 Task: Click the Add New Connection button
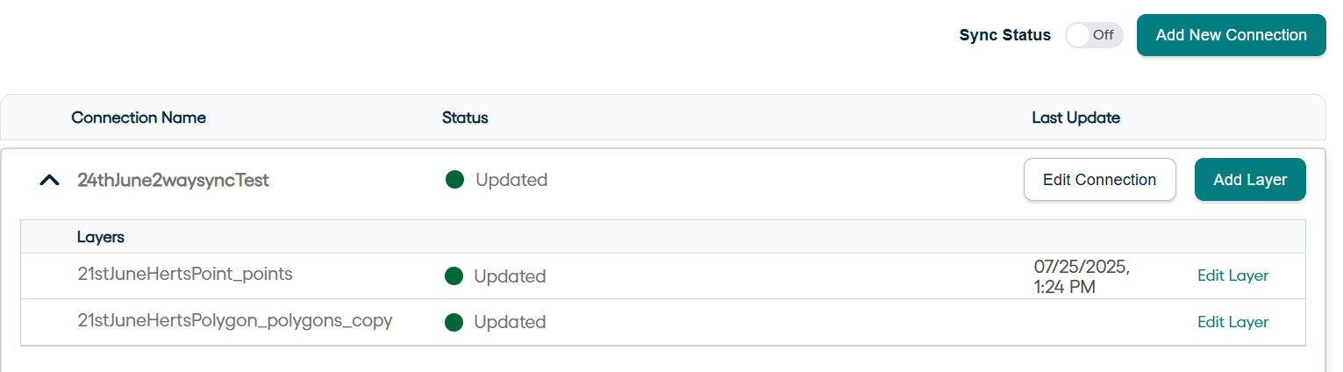click(1231, 35)
